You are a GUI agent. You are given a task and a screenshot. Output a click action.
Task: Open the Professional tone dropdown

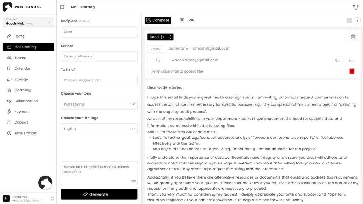[x=99, y=104]
